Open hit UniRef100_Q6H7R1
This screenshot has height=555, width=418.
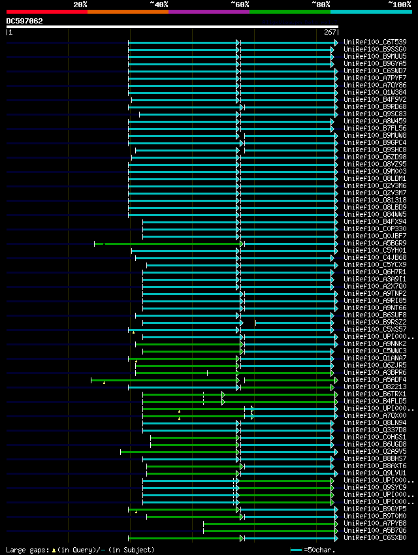pos(375,272)
